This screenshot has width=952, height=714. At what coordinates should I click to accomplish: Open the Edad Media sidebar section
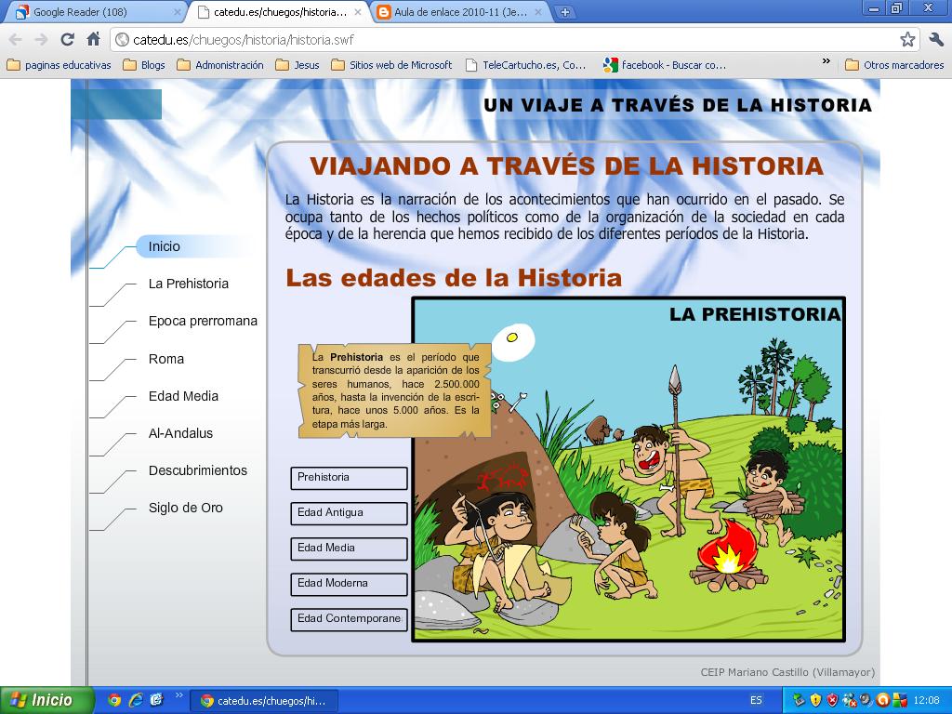click(183, 396)
